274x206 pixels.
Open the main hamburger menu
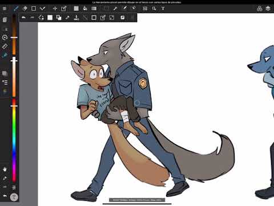pyautogui.click(x=5, y=9)
